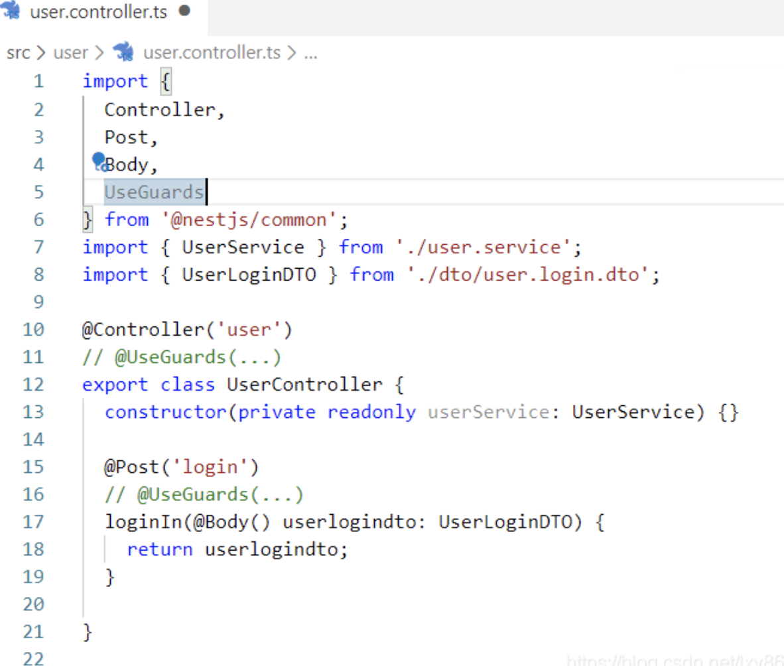Click the file icon in the breadcrumb
Screen dimensions: 784x666
pos(123,52)
